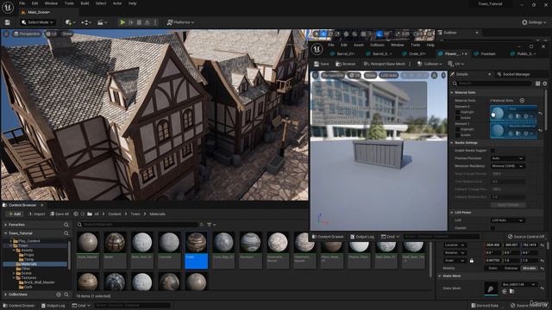
Task: Toggle the Custom LOD checkbox
Action: pos(492,227)
